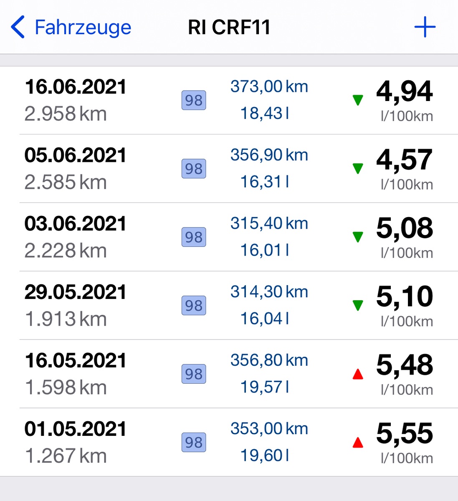Tap the plus icon to add entry
This screenshot has width=458, height=501.
coord(425,28)
